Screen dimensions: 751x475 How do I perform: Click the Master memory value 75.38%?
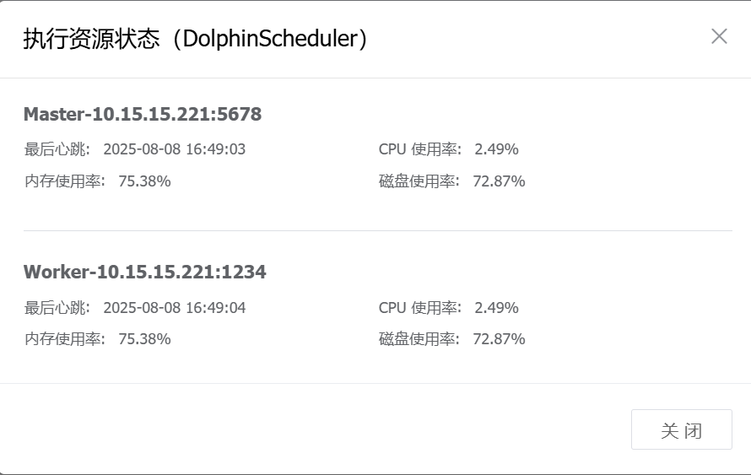pos(144,181)
